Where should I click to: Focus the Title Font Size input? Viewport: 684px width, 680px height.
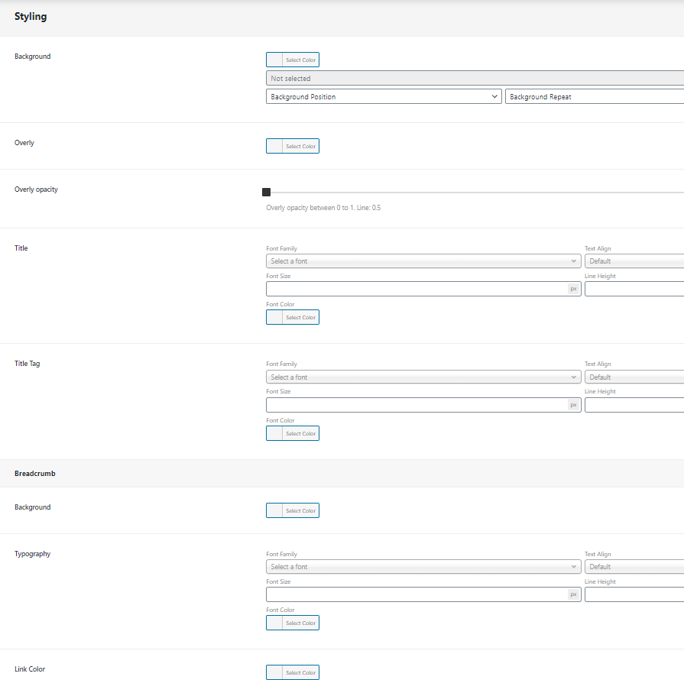[417, 289]
